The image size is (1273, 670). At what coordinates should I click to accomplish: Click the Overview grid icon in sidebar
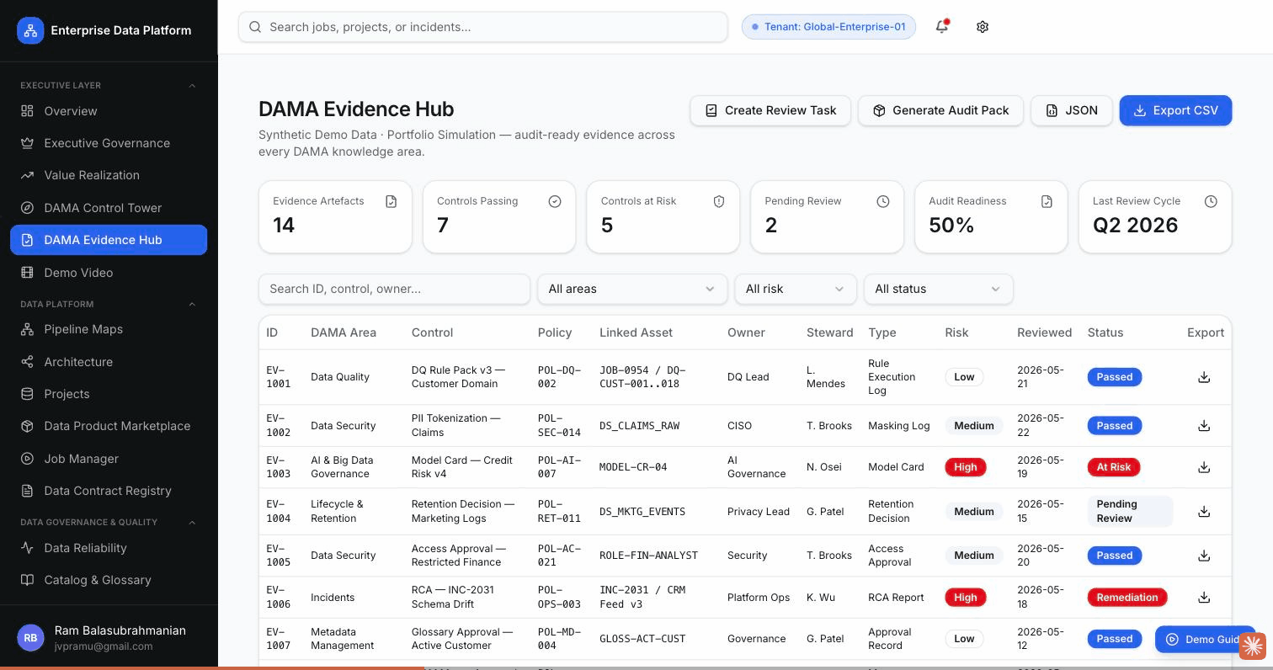coord(27,111)
